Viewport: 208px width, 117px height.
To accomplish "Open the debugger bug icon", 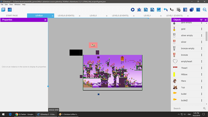I will [x=139, y=10].
